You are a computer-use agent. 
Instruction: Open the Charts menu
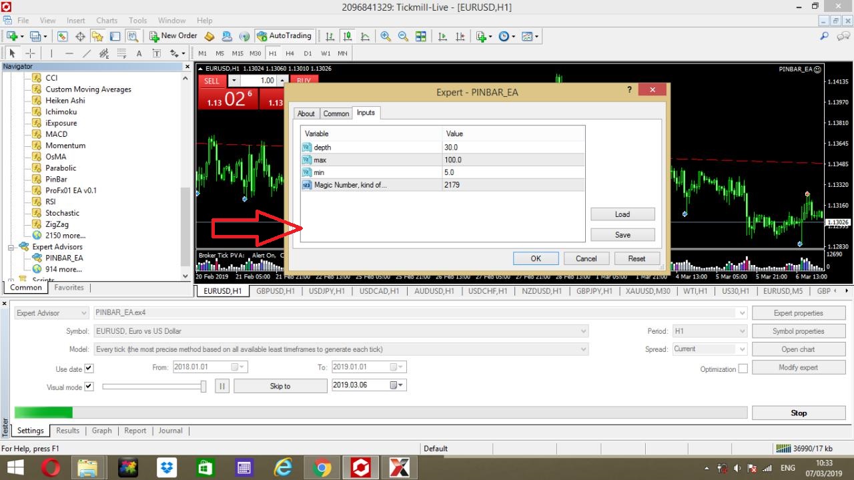click(x=107, y=21)
